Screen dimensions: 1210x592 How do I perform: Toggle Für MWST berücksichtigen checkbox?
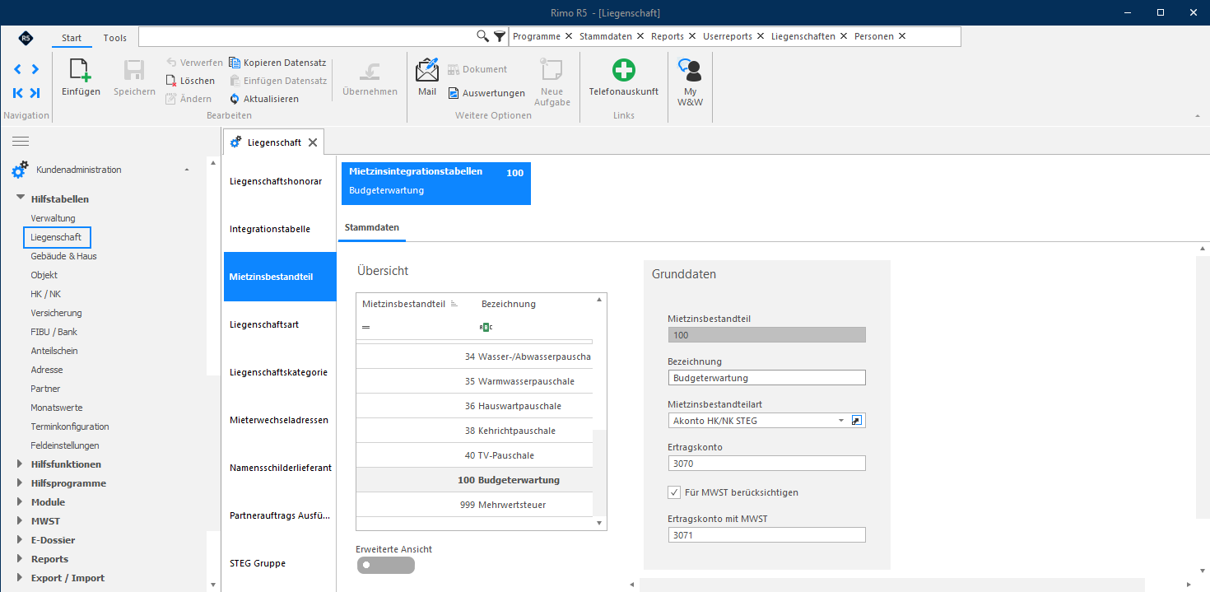tap(674, 492)
